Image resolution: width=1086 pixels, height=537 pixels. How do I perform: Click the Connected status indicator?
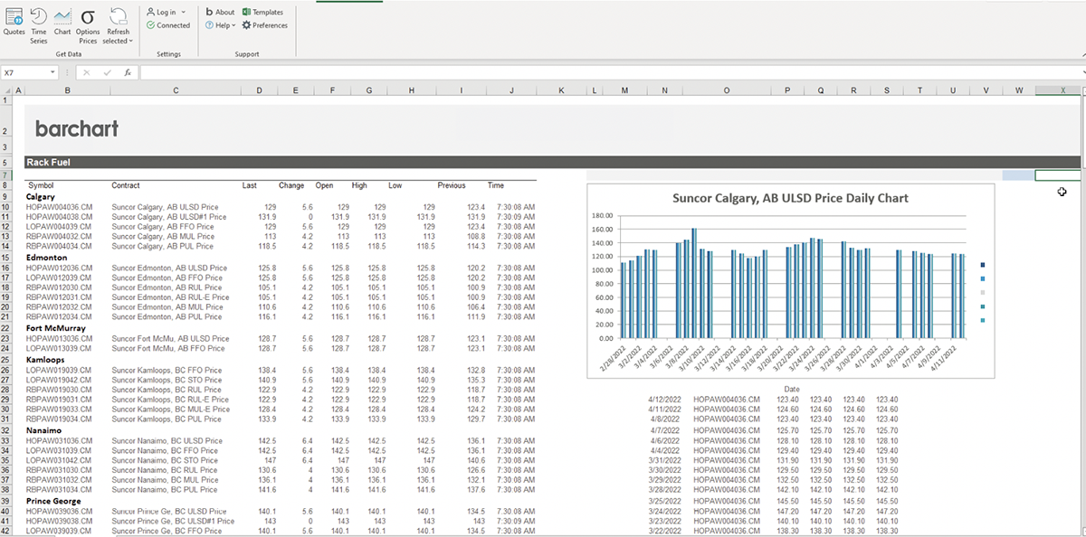(168, 25)
